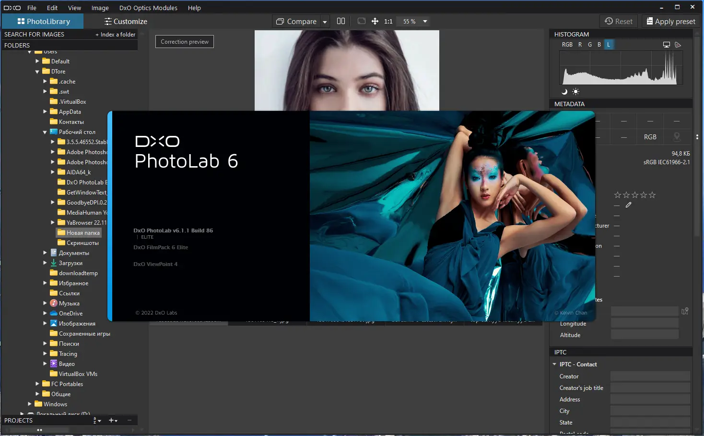Click the Index a folder link

point(116,35)
